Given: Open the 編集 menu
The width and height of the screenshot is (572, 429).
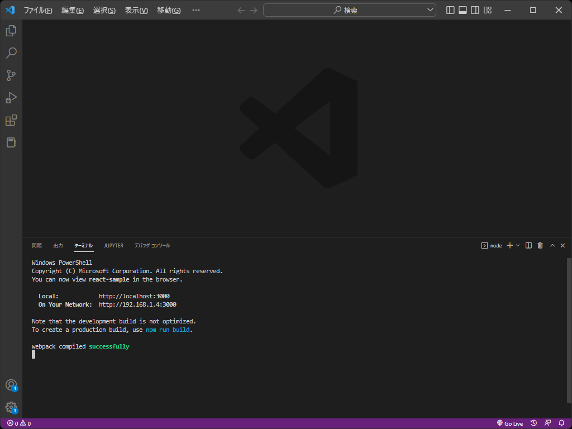Looking at the screenshot, I should coord(73,10).
